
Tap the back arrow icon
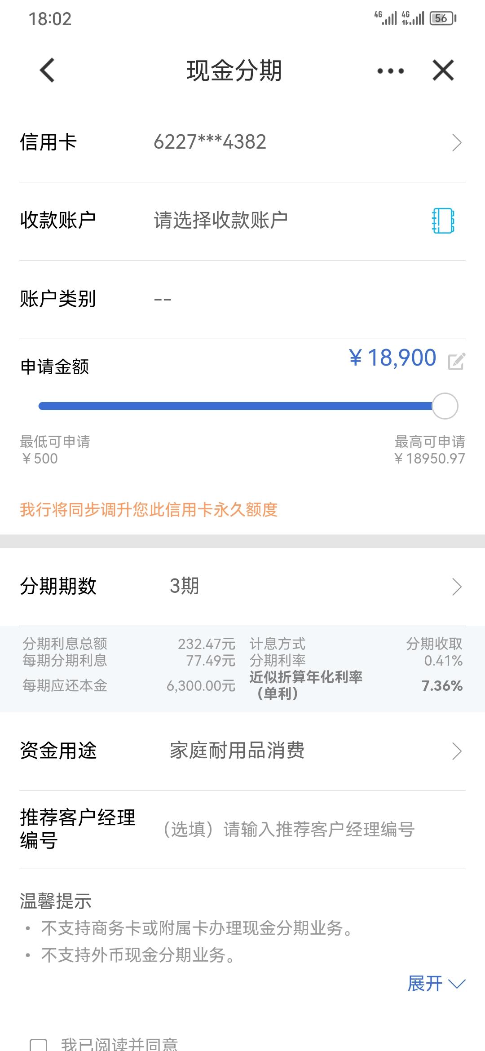pyautogui.click(x=47, y=71)
